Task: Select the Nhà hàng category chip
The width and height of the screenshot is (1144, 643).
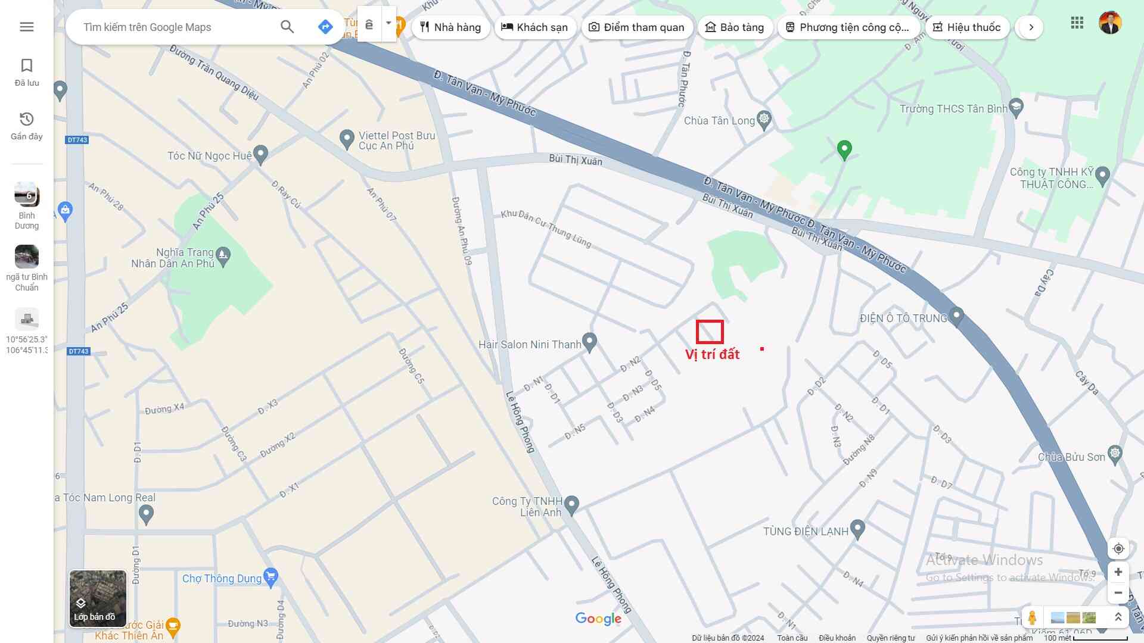Action: click(x=450, y=27)
